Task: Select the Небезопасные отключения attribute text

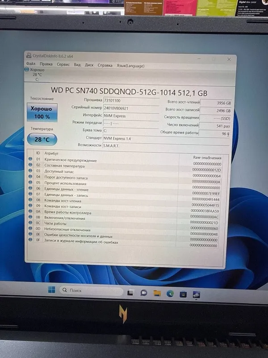Action: (x=67, y=230)
